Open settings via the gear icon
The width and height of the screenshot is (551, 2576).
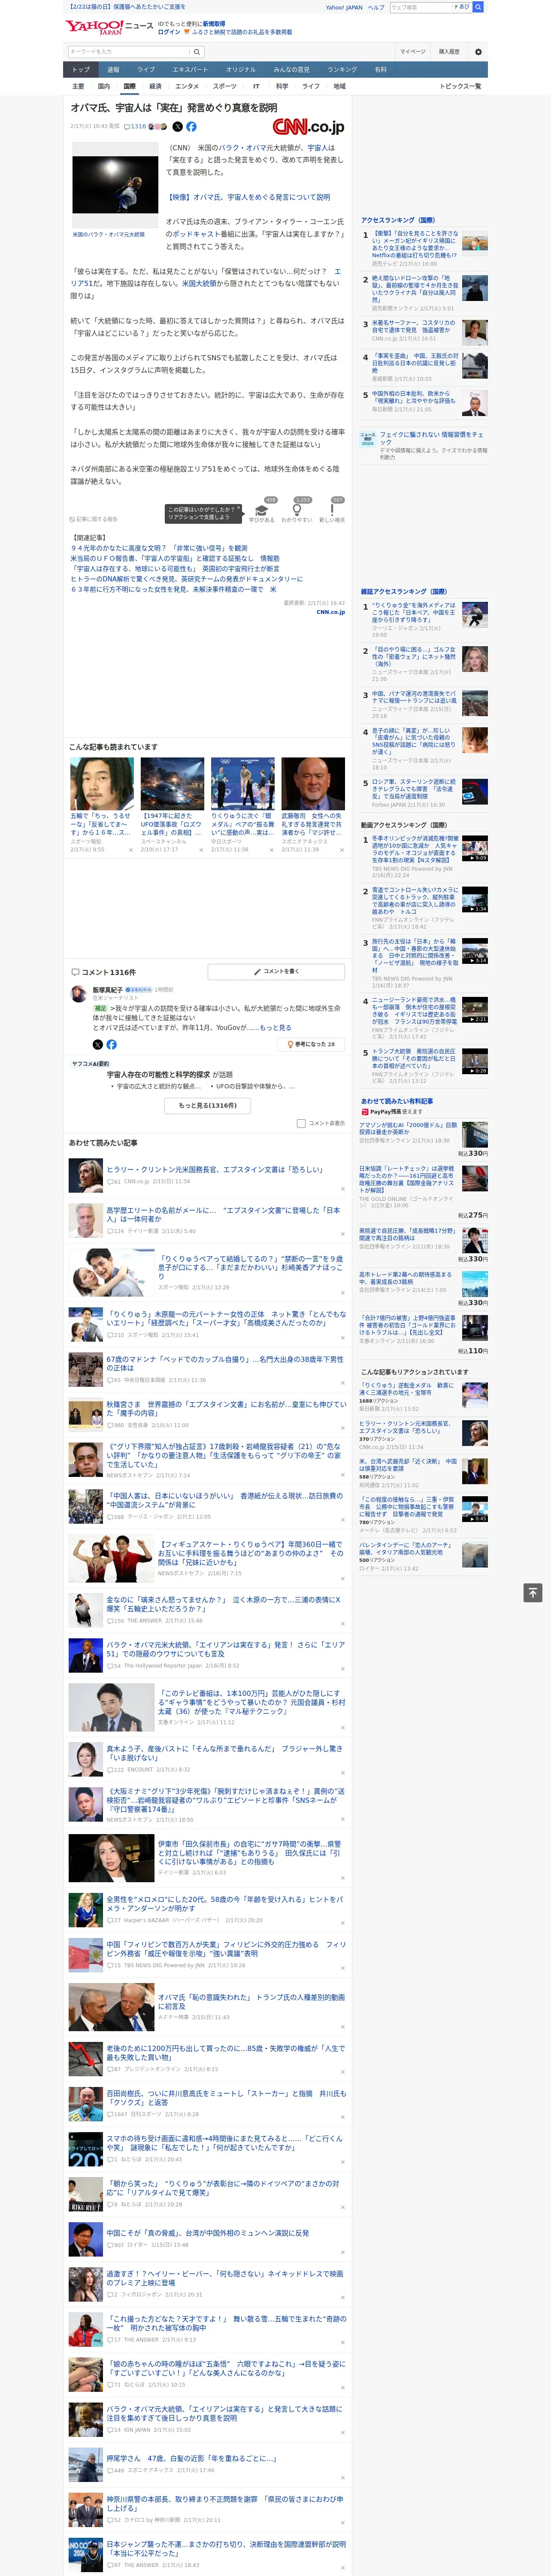tap(478, 52)
